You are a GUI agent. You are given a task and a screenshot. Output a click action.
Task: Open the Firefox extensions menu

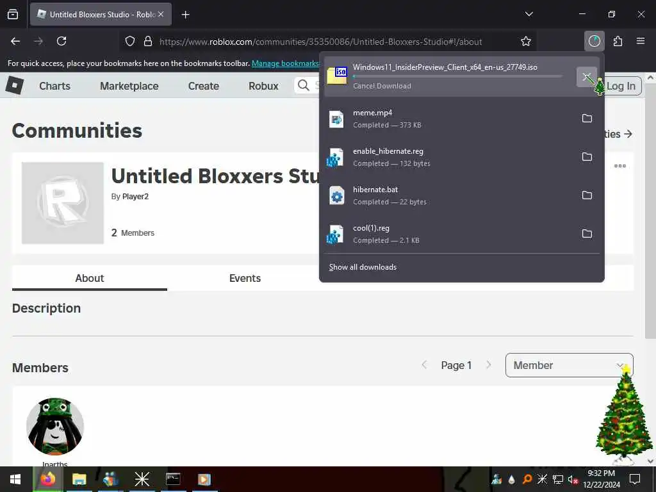coord(618,41)
